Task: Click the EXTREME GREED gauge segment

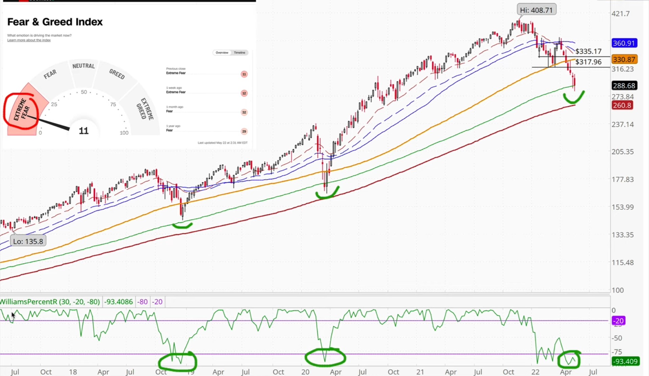Action: point(145,109)
